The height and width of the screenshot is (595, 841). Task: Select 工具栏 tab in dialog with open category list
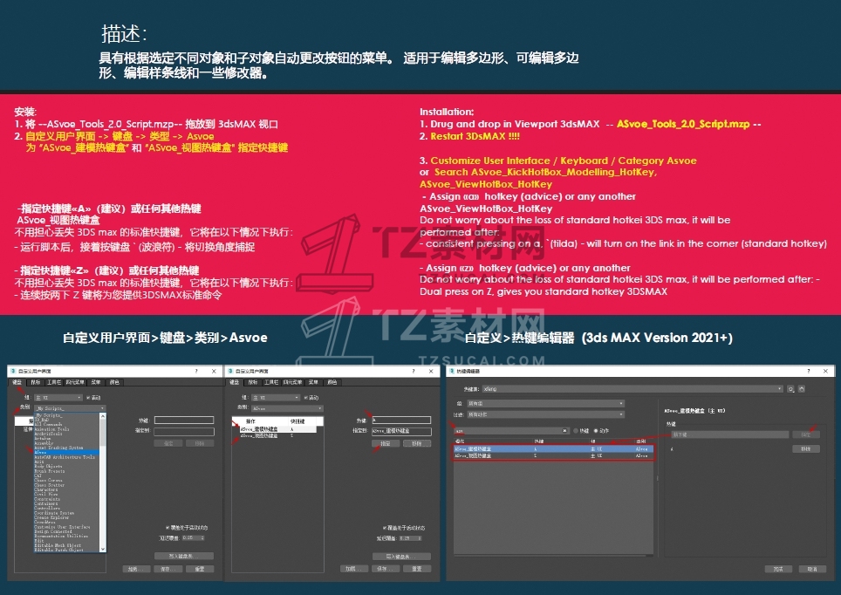click(x=54, y=382)
